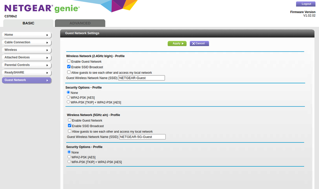Select WPA2-PSK [AES] for 2.4GHz security
Image resolution: width=319 pixels, height=189 pixels.
[x=68, y=97]
